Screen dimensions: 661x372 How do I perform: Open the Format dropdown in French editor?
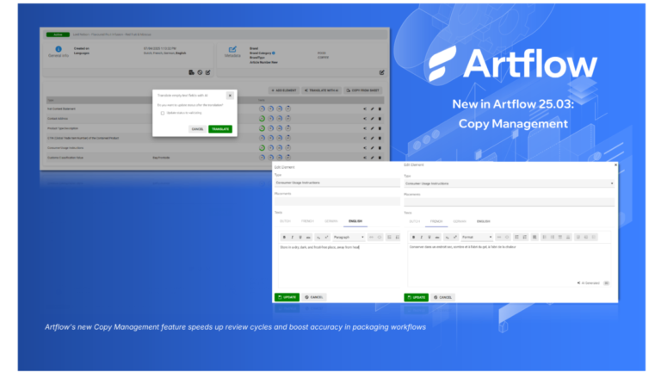coord(477,238)
